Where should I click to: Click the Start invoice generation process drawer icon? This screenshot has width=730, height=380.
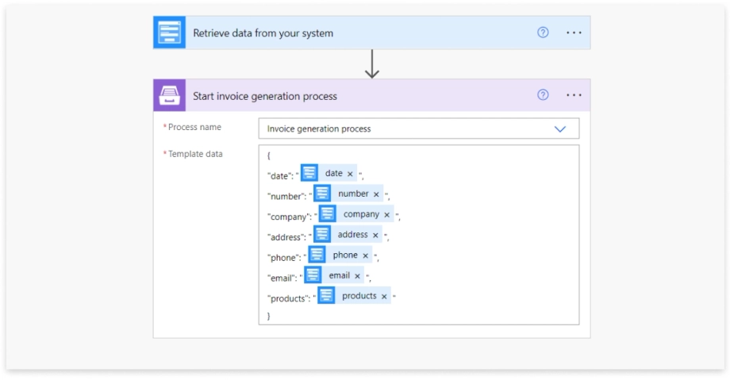pos(170,95)
